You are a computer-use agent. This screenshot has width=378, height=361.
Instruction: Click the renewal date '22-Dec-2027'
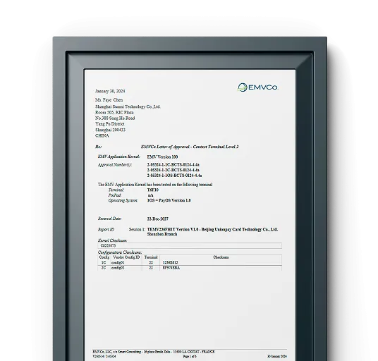(158, 219)
